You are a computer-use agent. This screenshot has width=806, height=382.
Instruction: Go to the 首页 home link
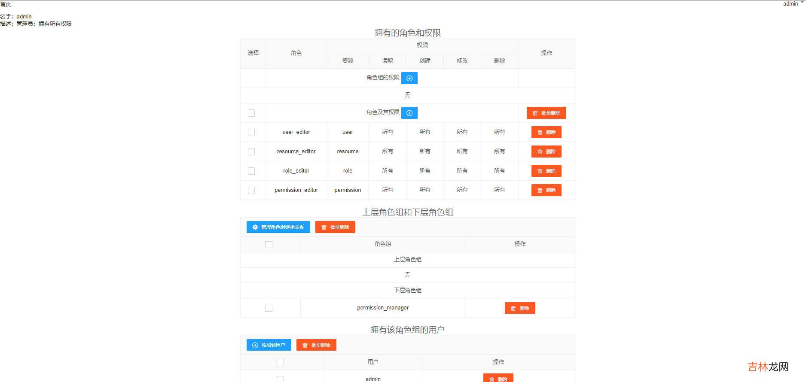coord(6,4)
